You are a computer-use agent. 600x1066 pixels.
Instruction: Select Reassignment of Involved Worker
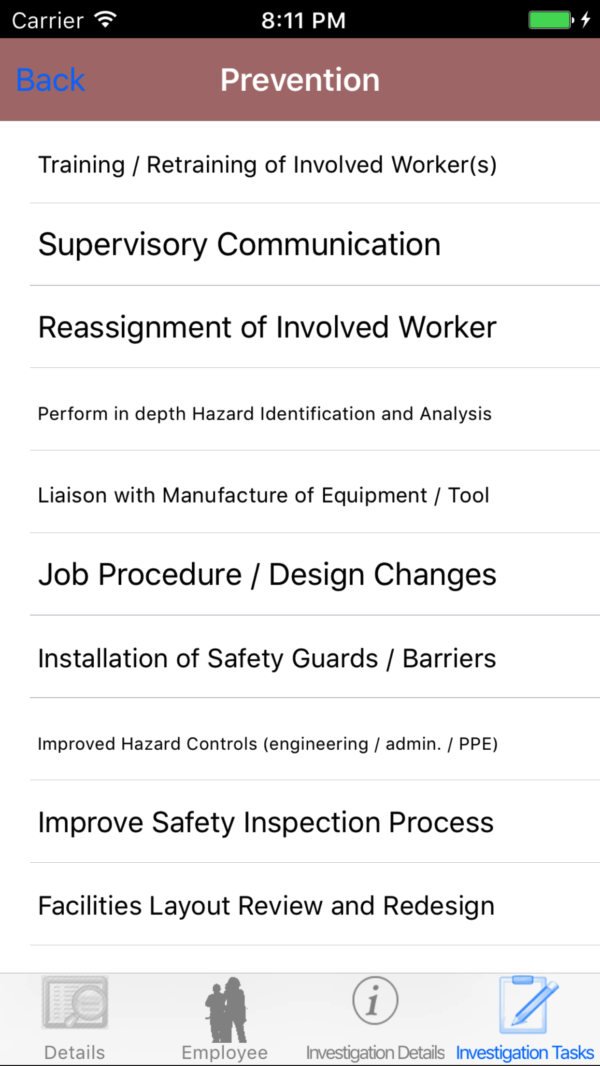[x=267, y=327]
